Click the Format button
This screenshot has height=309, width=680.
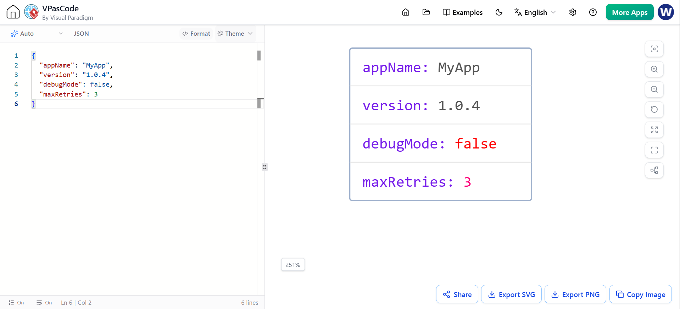click(196, 34)
